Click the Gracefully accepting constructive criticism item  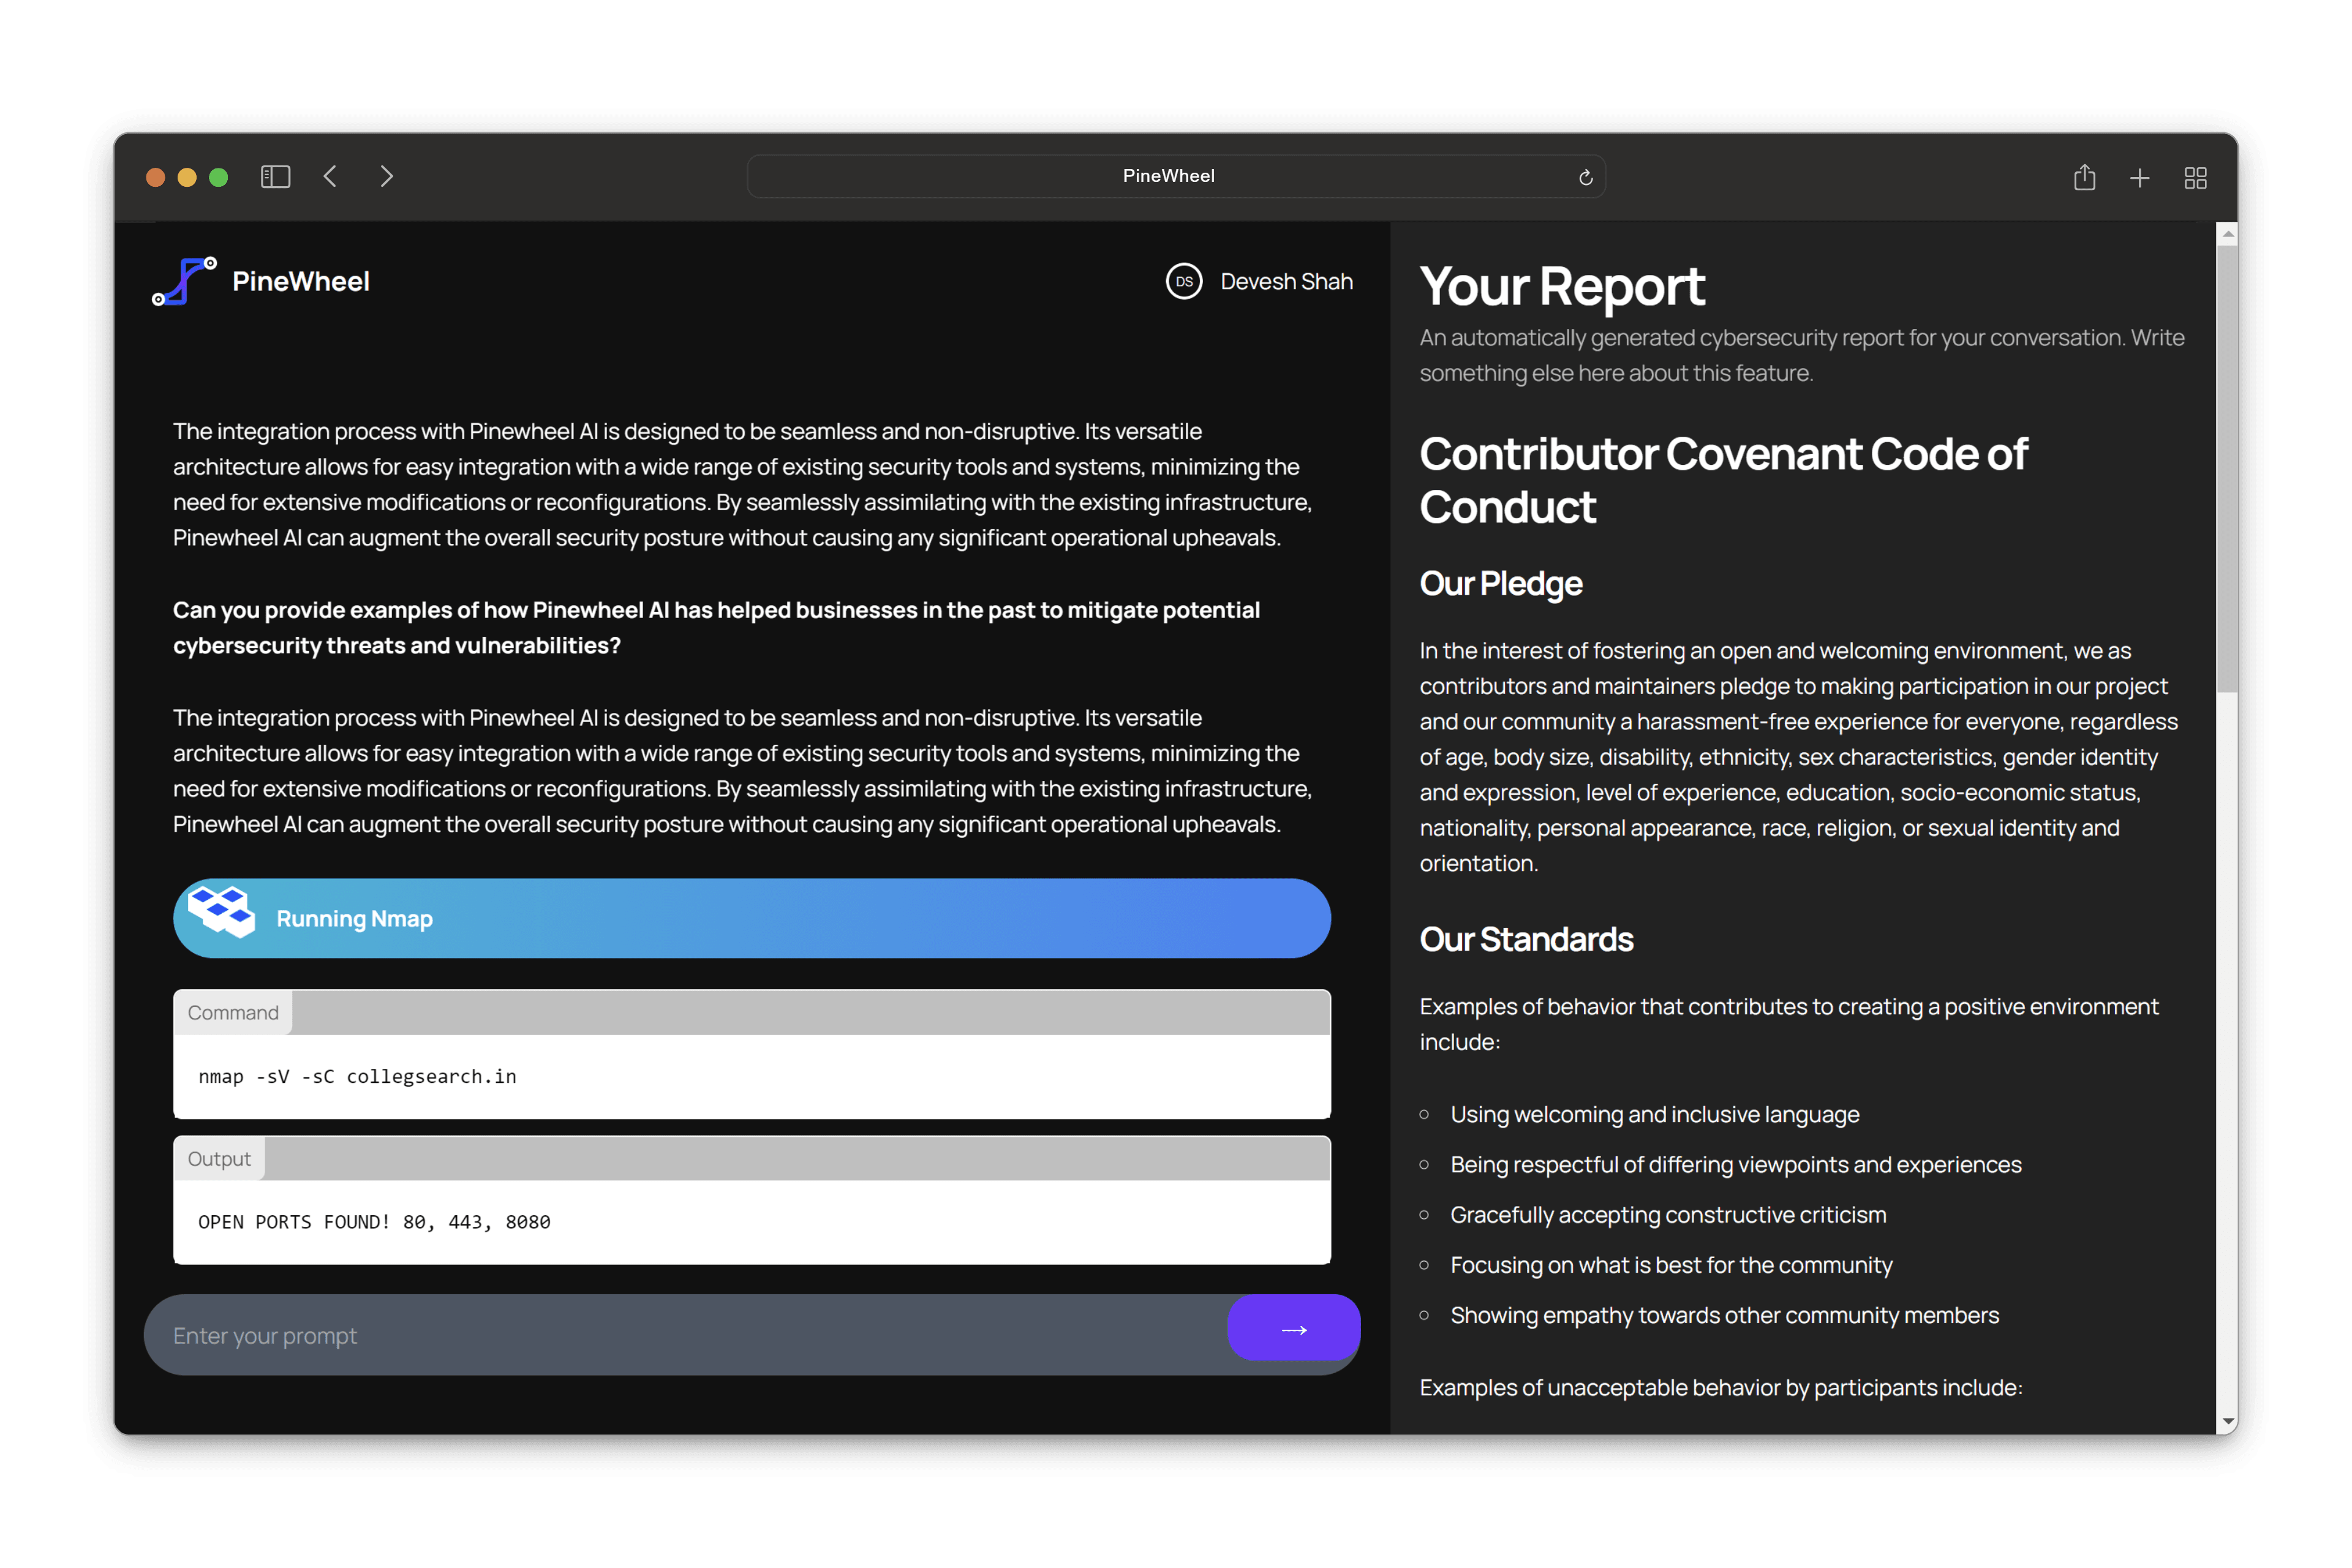[x=1668, y=1214]
